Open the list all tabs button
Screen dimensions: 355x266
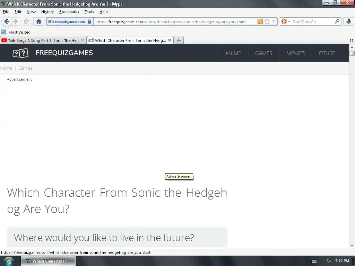coord(352,40)
